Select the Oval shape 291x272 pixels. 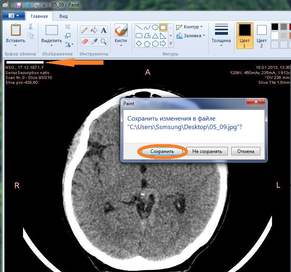[x=155, y=28]
